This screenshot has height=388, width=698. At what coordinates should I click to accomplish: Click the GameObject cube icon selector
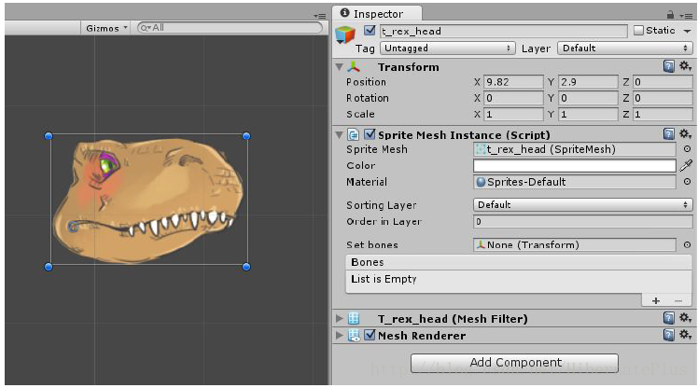click(x=345, y=35)
